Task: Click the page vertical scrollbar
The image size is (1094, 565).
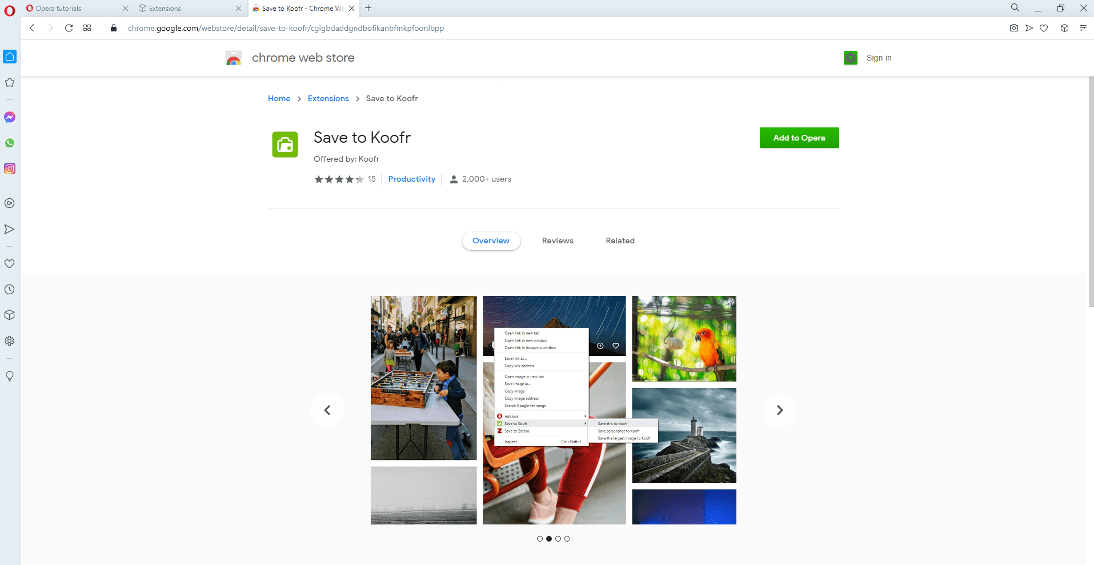Action: [x=1091, y=191]
